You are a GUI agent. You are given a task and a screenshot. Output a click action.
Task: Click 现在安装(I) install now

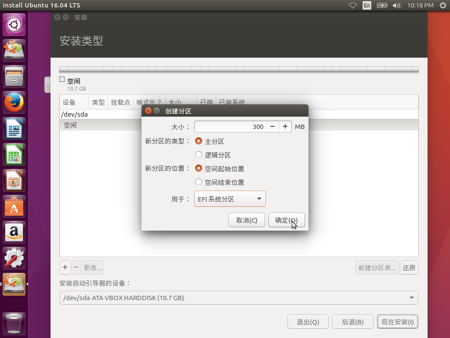(397, 322)
